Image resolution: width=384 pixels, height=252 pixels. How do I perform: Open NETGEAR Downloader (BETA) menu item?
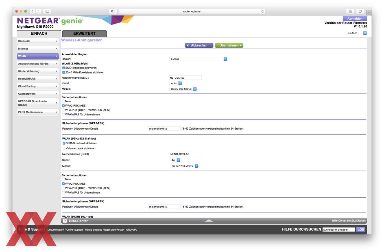coord(38,103)
